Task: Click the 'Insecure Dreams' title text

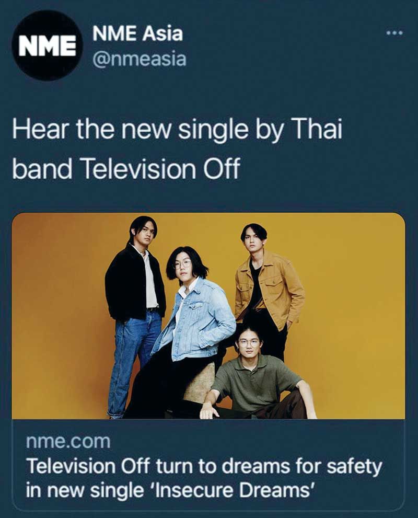Action: [234, 491]
